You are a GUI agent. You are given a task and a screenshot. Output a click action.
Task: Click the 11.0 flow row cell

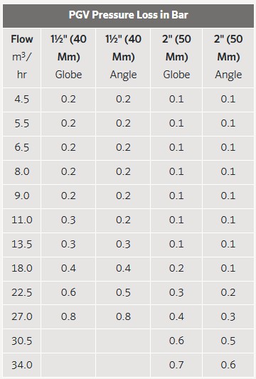[22, 220]
